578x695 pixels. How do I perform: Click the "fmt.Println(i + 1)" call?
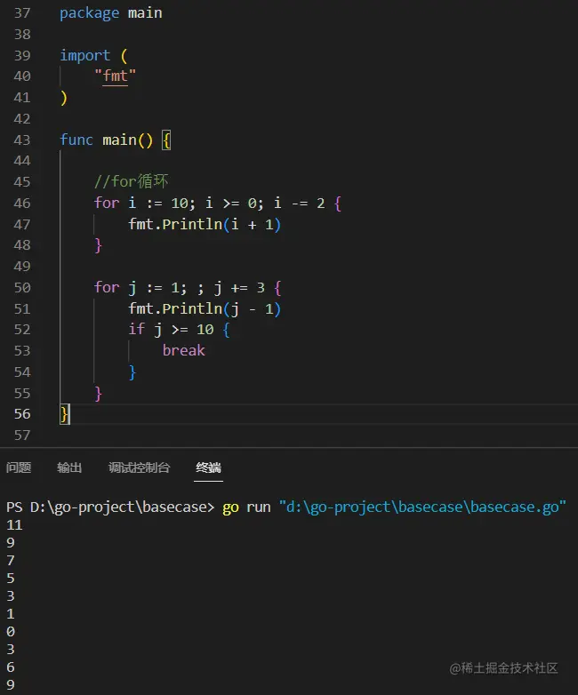tap(205, 225)
